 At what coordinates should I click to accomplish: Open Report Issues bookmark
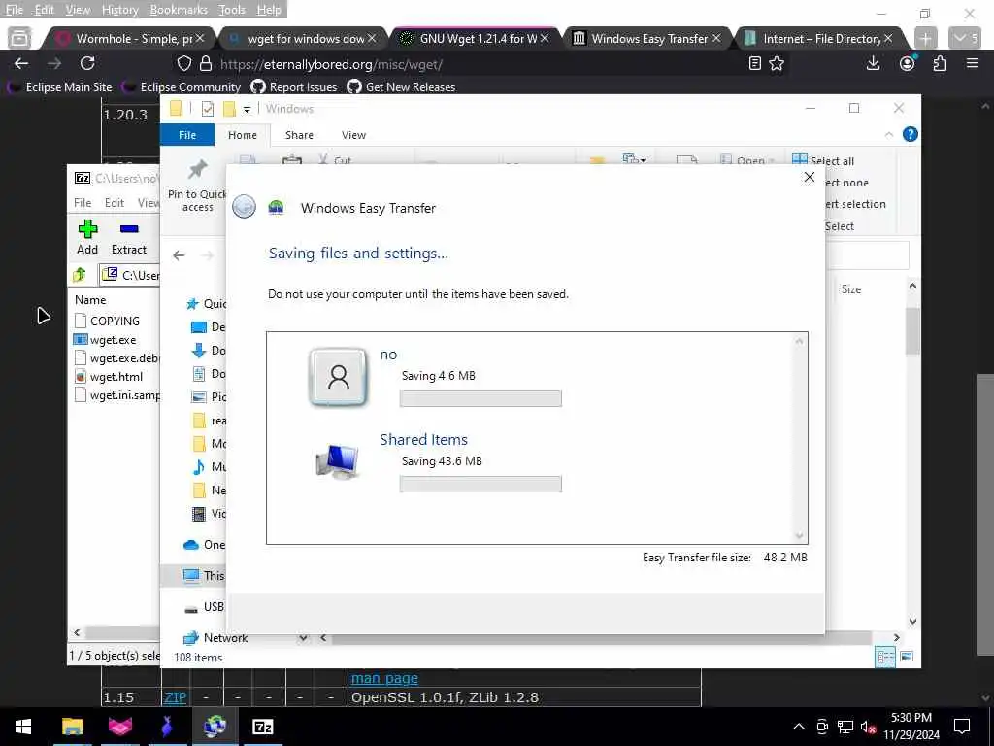[x=294, y=86]
